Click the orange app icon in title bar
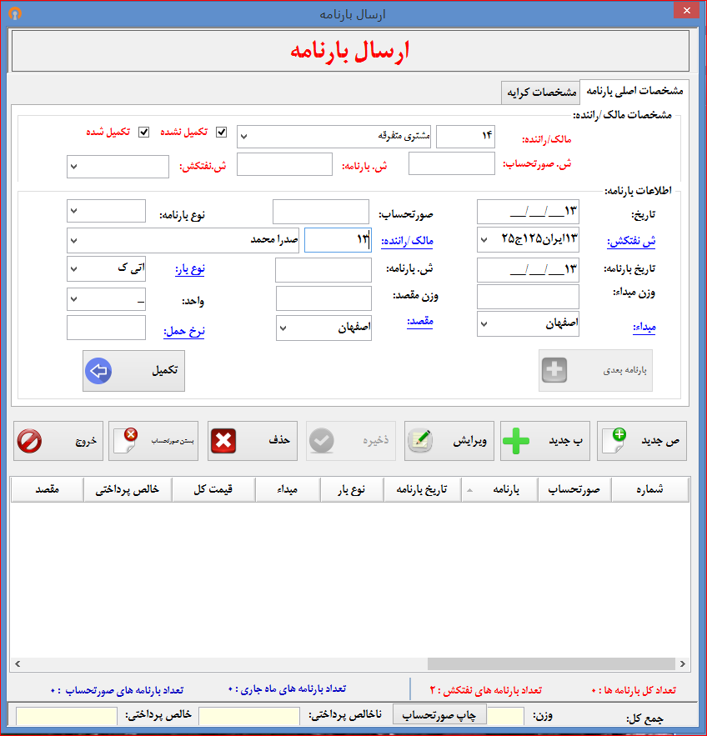Screen dimensions: 707x736 point(15,13)
